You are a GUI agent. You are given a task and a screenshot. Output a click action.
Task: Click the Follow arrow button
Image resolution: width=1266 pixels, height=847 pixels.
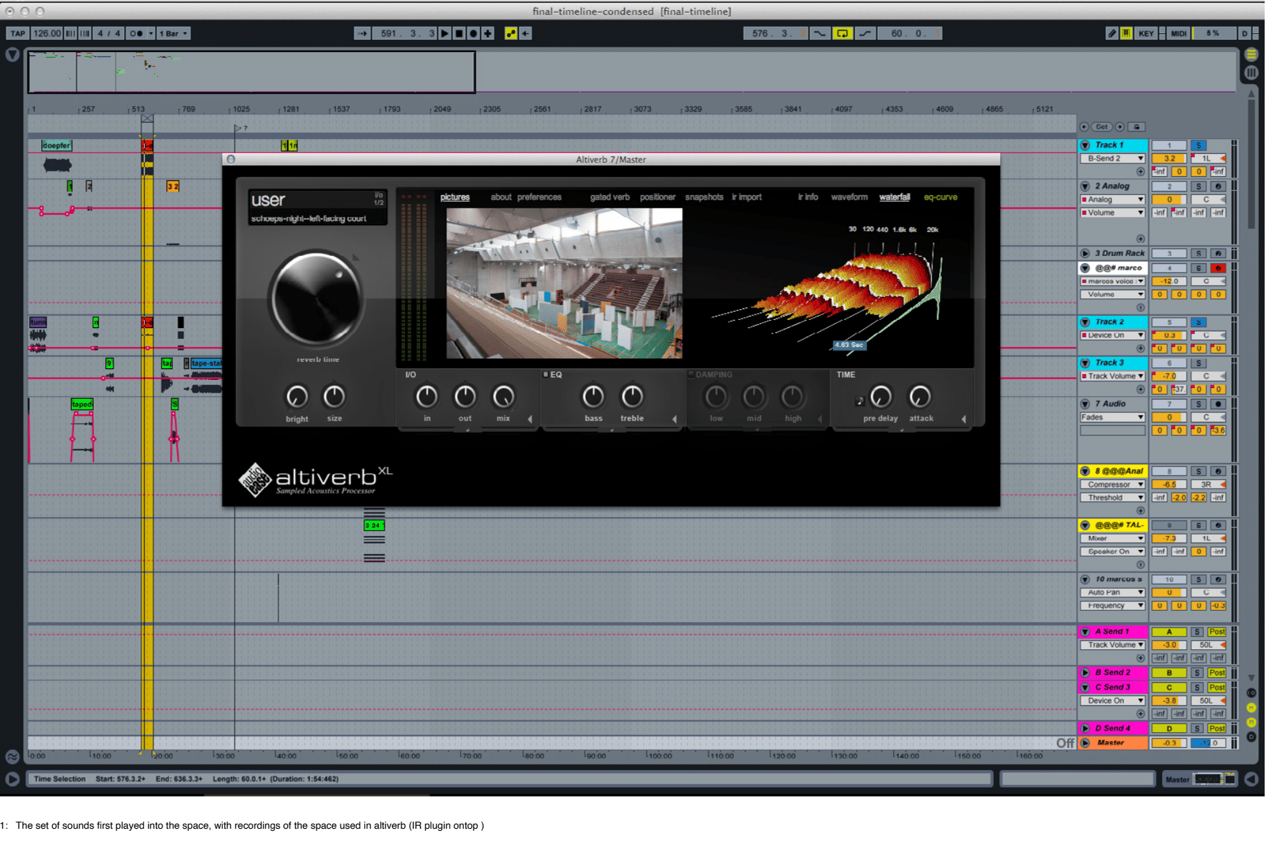coord(363,33)
